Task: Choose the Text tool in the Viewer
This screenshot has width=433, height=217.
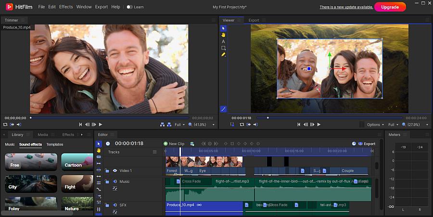Action: (x=223, y=42)
